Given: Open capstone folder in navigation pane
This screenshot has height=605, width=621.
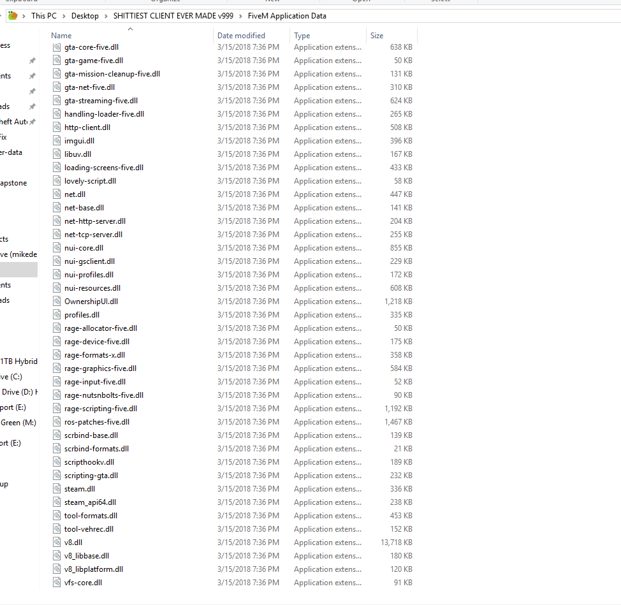Looking at the screenshot, I should (x=13, y=183).
